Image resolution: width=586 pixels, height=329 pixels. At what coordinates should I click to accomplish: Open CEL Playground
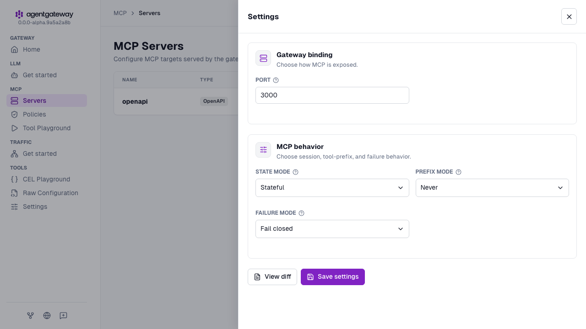click(x=47, y=179)
